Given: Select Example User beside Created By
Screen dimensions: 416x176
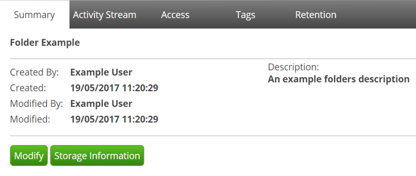Looking at the screenshot, I should pos(101,72).
